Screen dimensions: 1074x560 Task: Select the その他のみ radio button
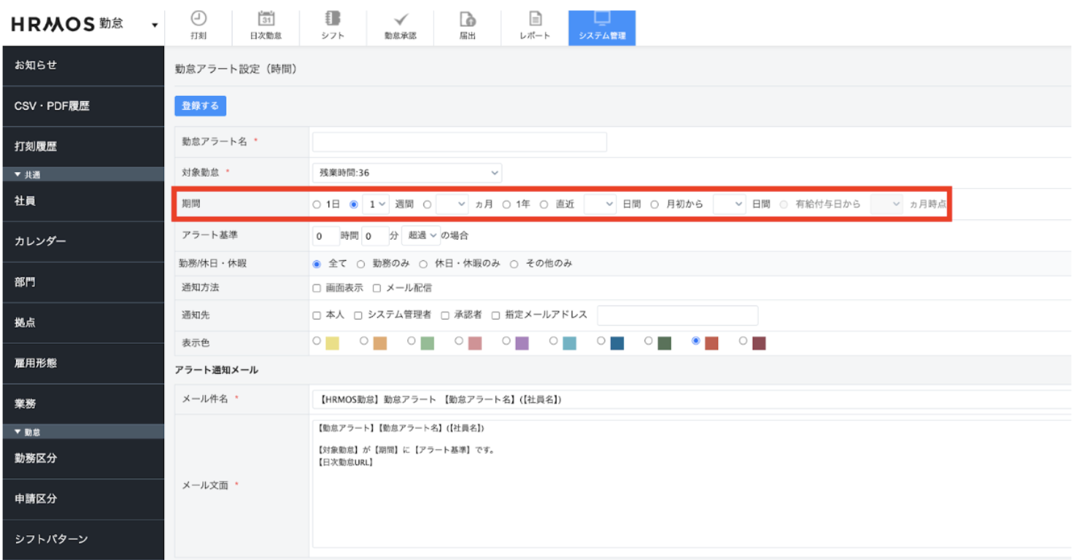click(x=514, y=264)
